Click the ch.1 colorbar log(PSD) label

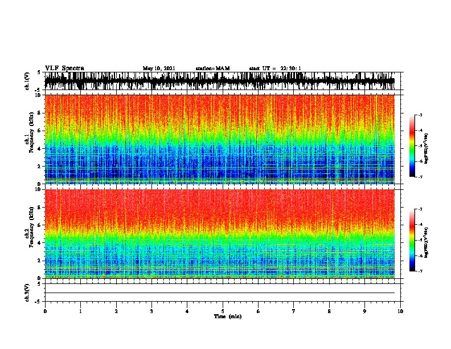point(426,148)
